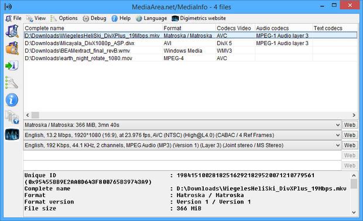
Task: Click the waveform monitor sidebar icon
Action: (x=12, y=134)
